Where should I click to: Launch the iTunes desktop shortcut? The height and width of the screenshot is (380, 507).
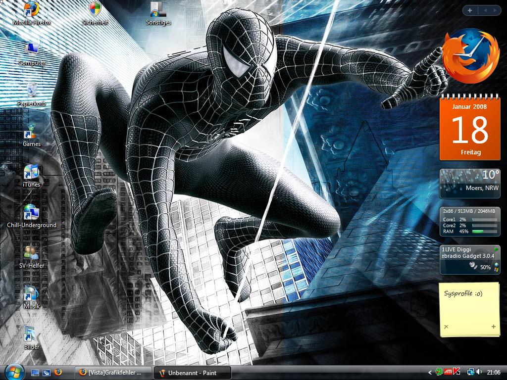pos(32,176)
